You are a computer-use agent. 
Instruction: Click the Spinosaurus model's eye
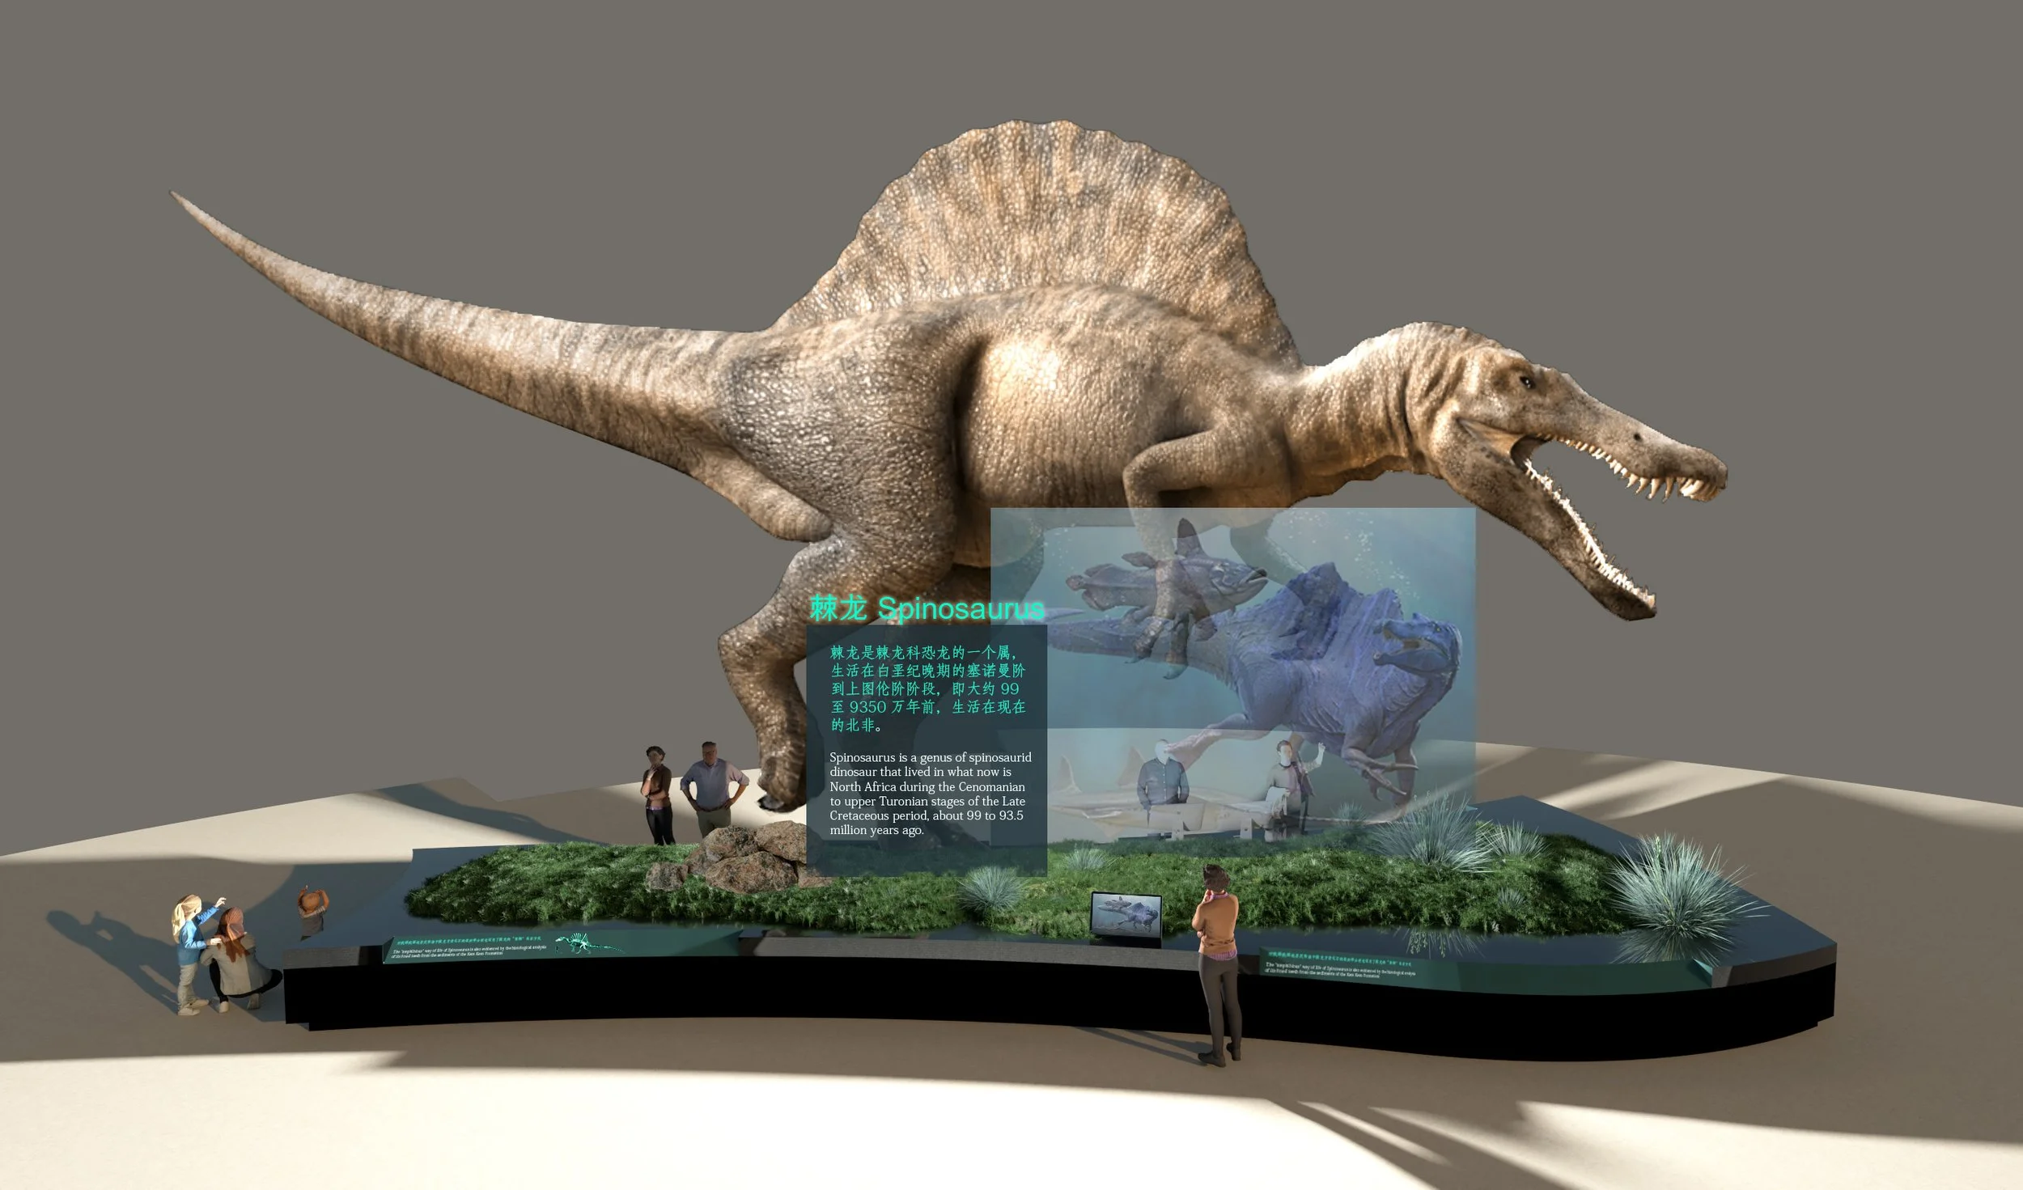coord(1526,382)
